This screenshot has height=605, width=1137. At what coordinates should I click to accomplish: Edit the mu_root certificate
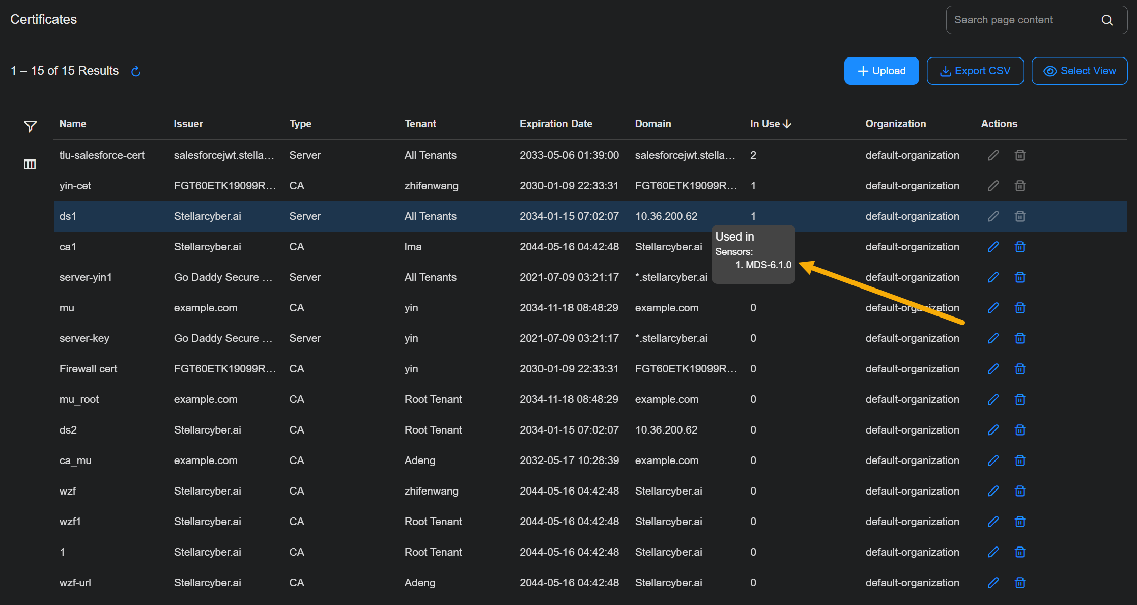click(x=993, y=399)
